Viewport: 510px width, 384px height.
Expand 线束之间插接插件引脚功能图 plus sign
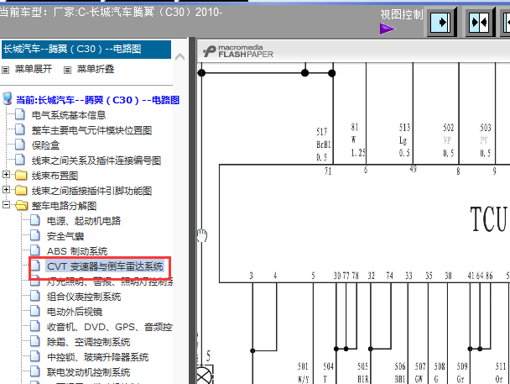tap(6, 190)
